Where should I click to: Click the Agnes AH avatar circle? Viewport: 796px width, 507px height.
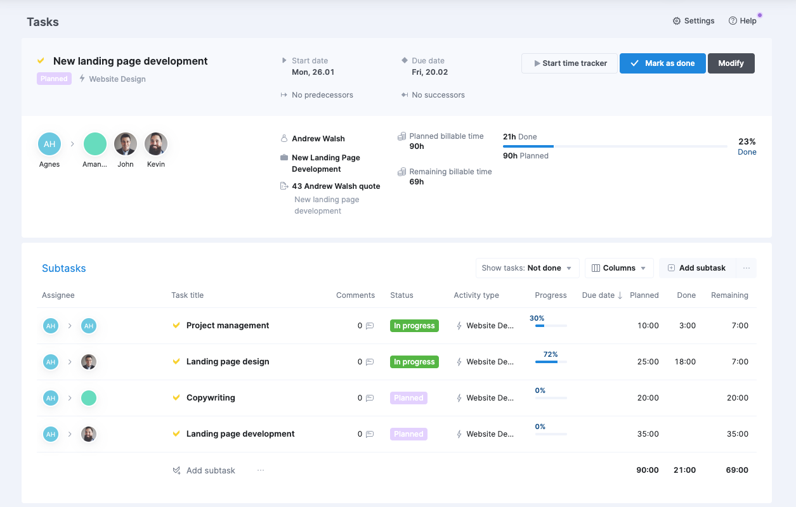coord(49,144)
